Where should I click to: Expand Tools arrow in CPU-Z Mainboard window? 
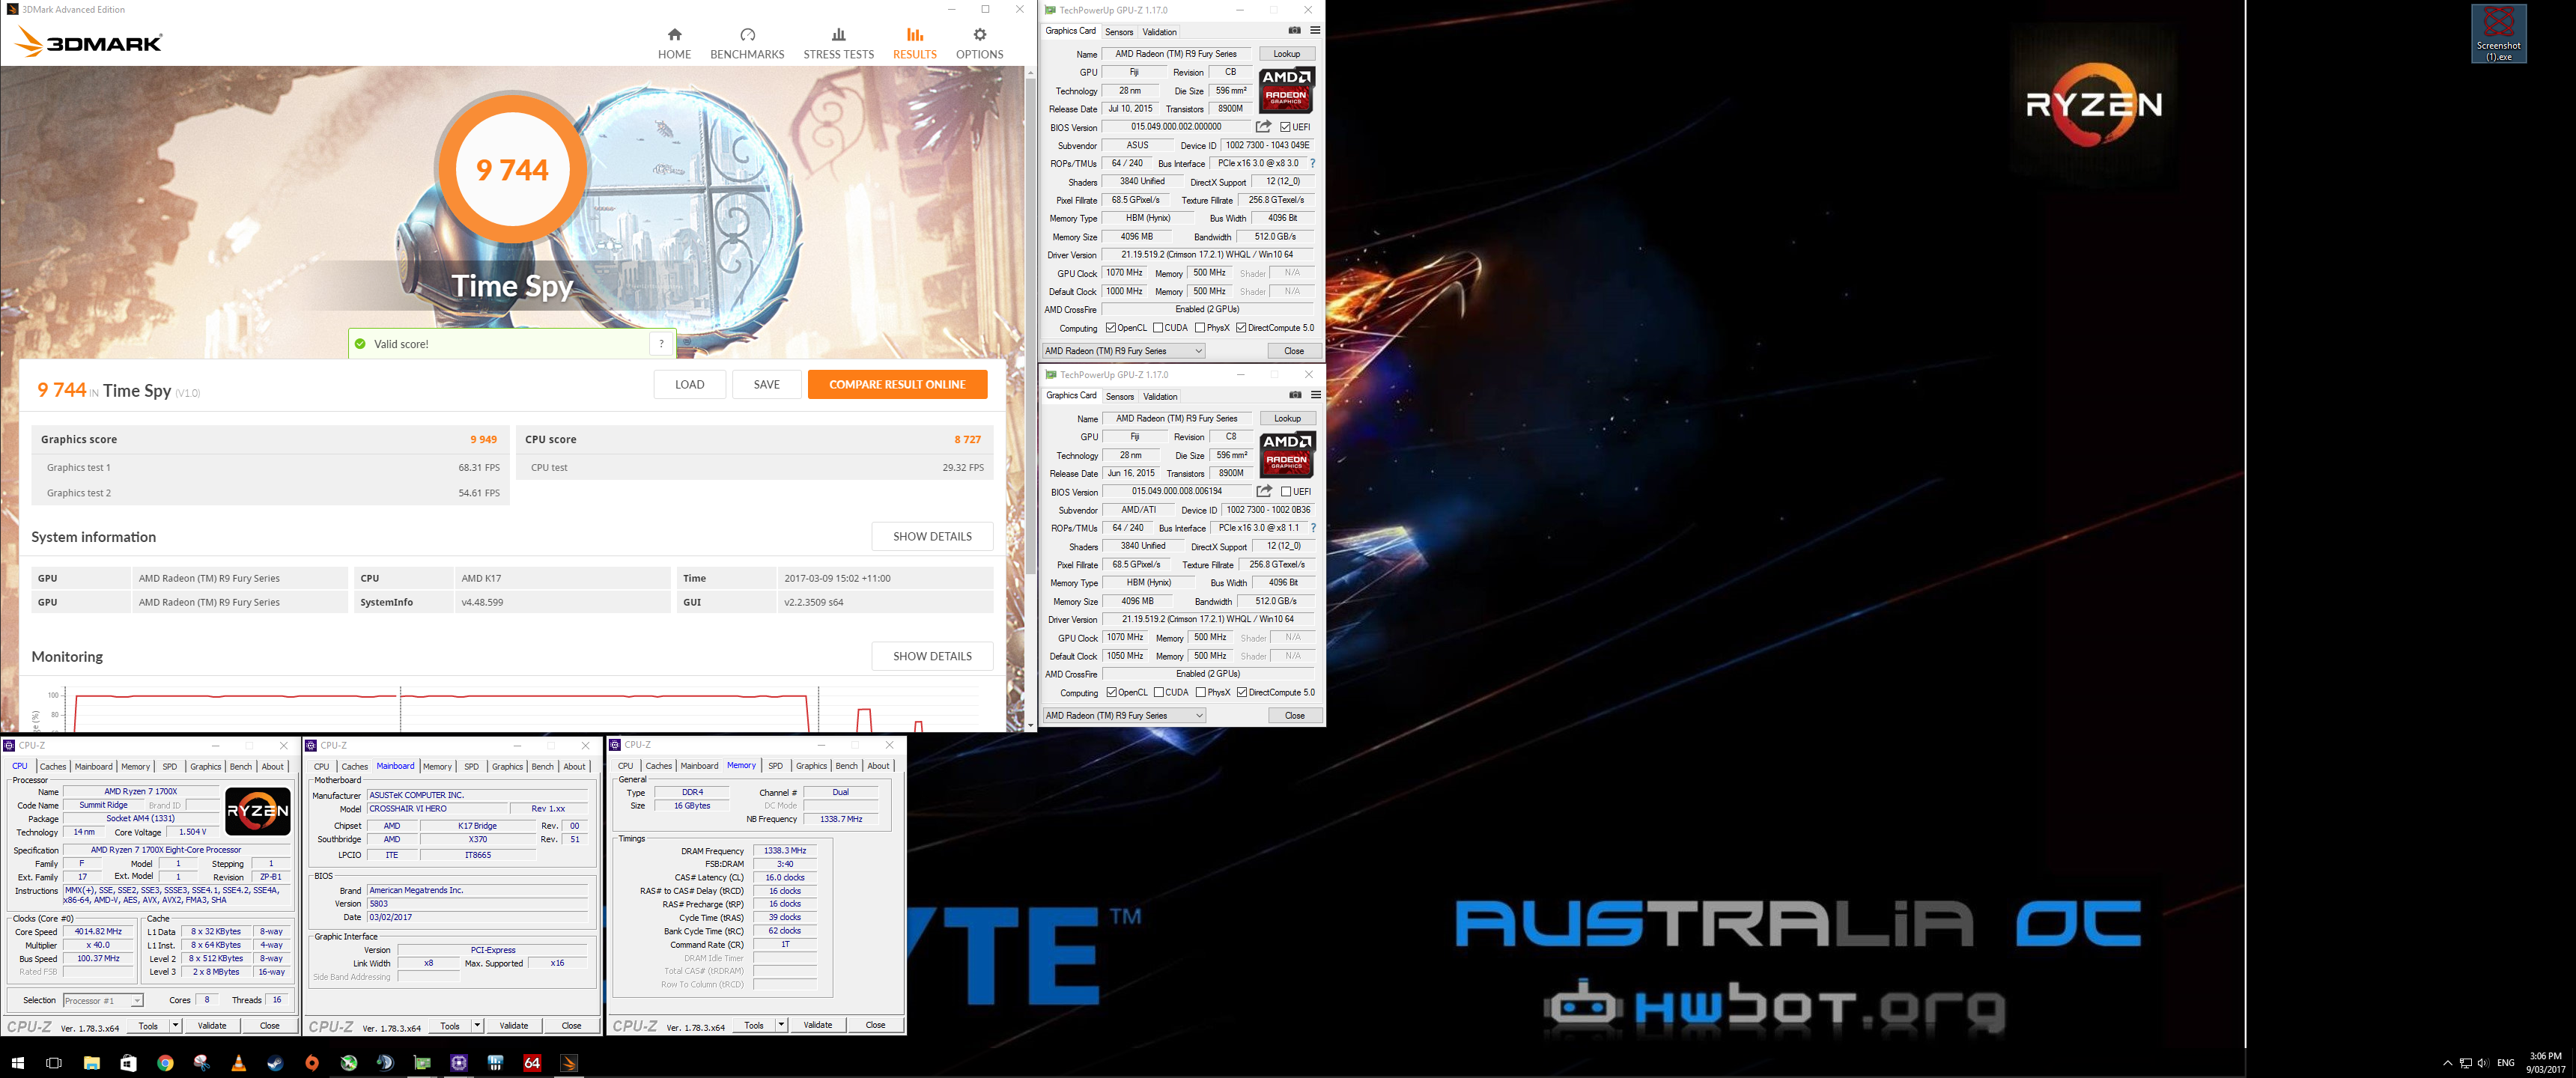coord(477,1025)
